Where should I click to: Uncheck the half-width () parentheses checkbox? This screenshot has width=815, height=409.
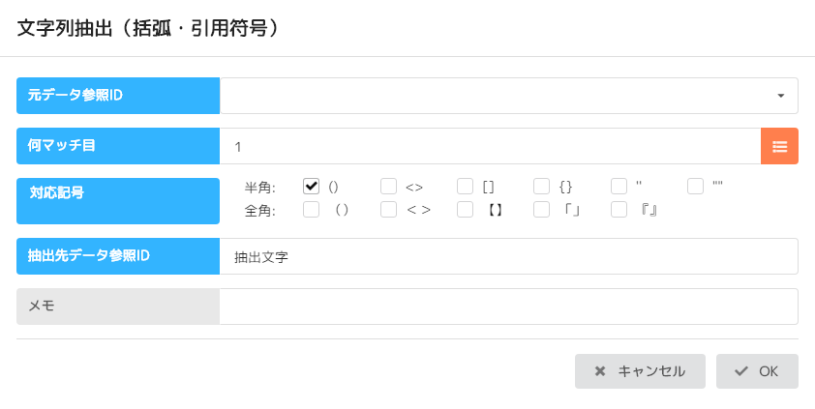312,186
